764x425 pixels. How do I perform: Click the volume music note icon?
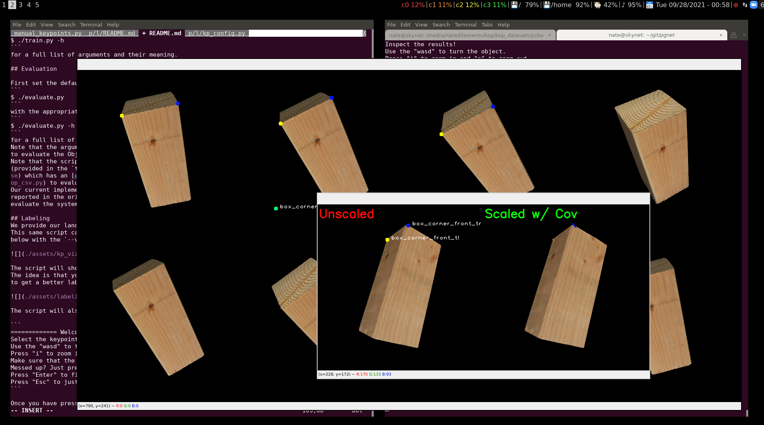point(623,5)
